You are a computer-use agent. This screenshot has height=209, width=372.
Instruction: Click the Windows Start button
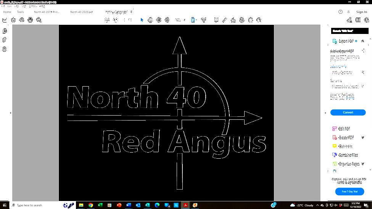tap(5, 205)
